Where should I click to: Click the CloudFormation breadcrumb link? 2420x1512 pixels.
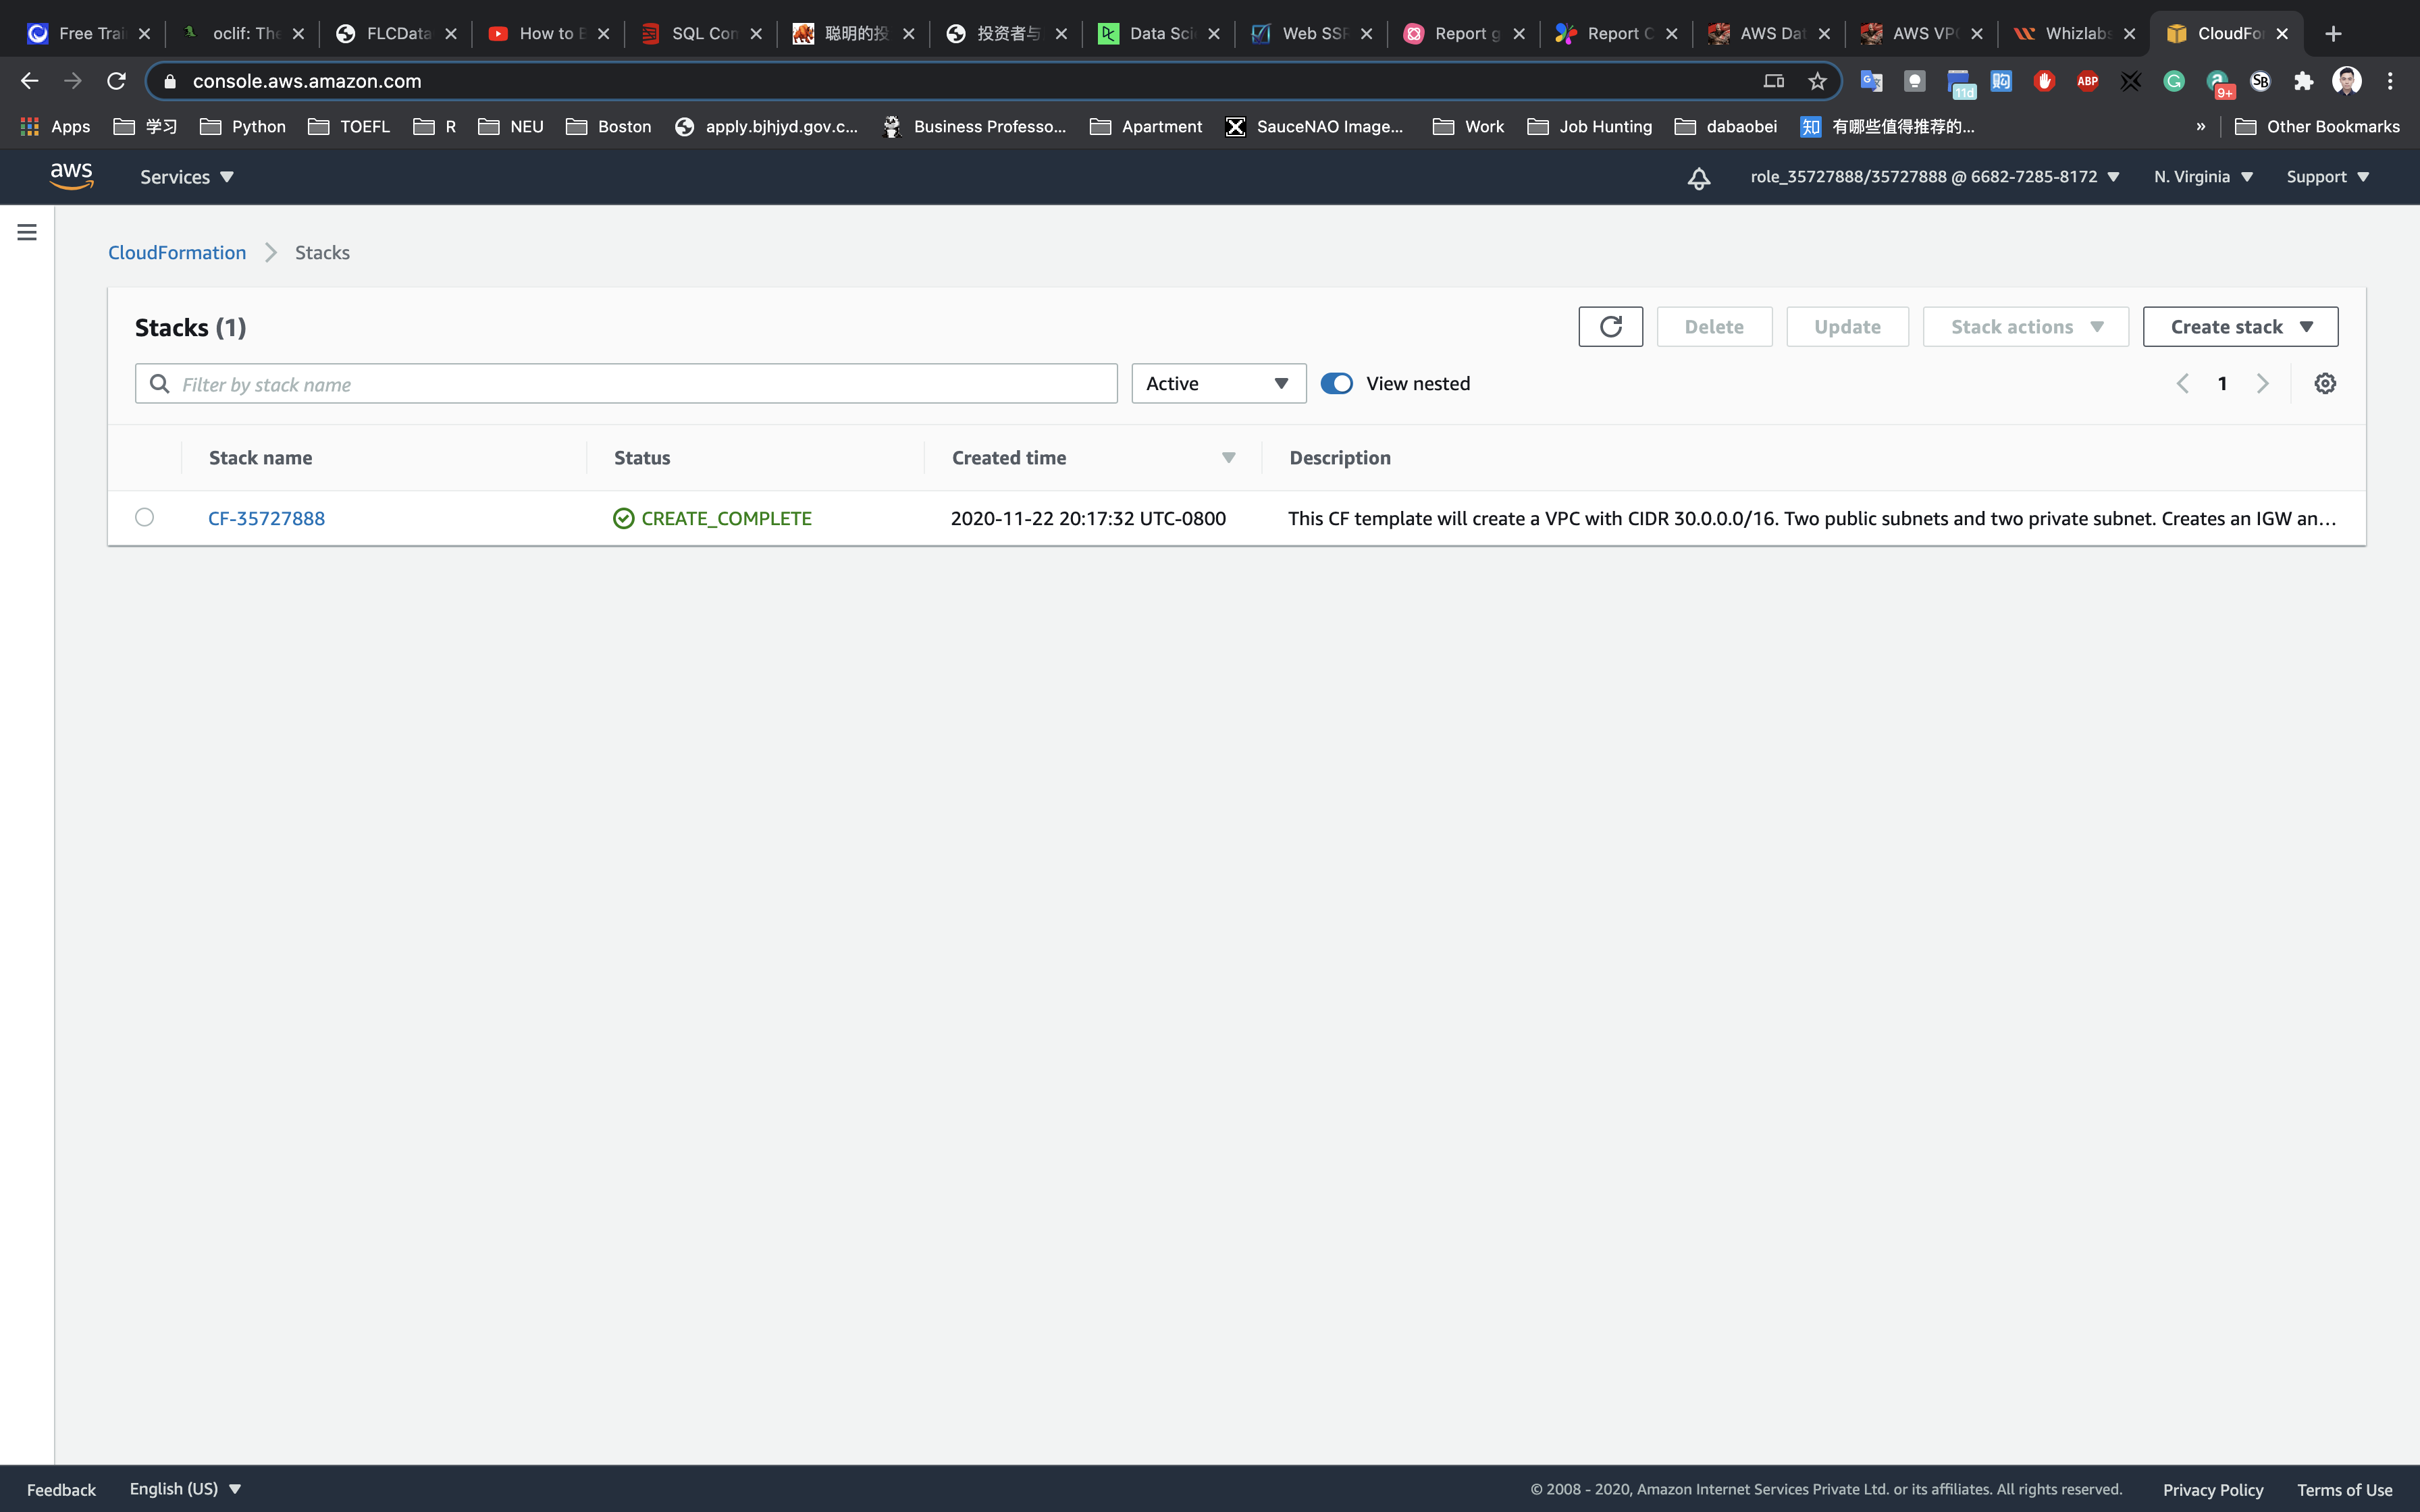177,253
